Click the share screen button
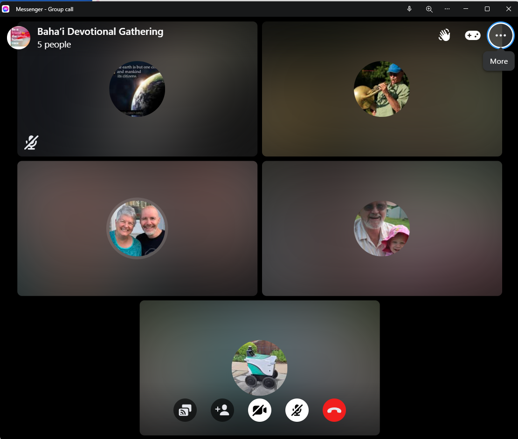Screen dimensions: 518x439 pyautogui.click(x=185, y=410)
